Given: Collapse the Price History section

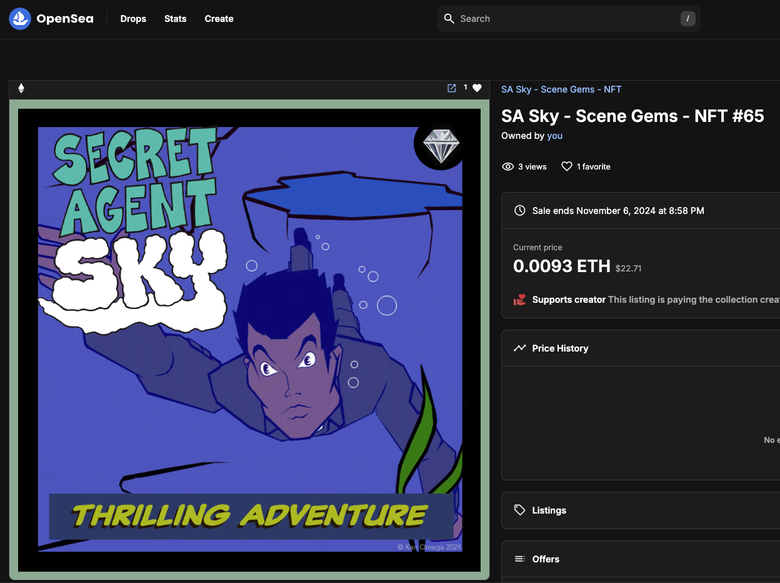Looking at the screenshot, I should click(641, 348).
